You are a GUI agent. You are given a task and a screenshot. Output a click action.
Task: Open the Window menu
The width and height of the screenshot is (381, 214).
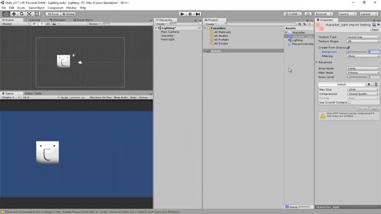71,8
